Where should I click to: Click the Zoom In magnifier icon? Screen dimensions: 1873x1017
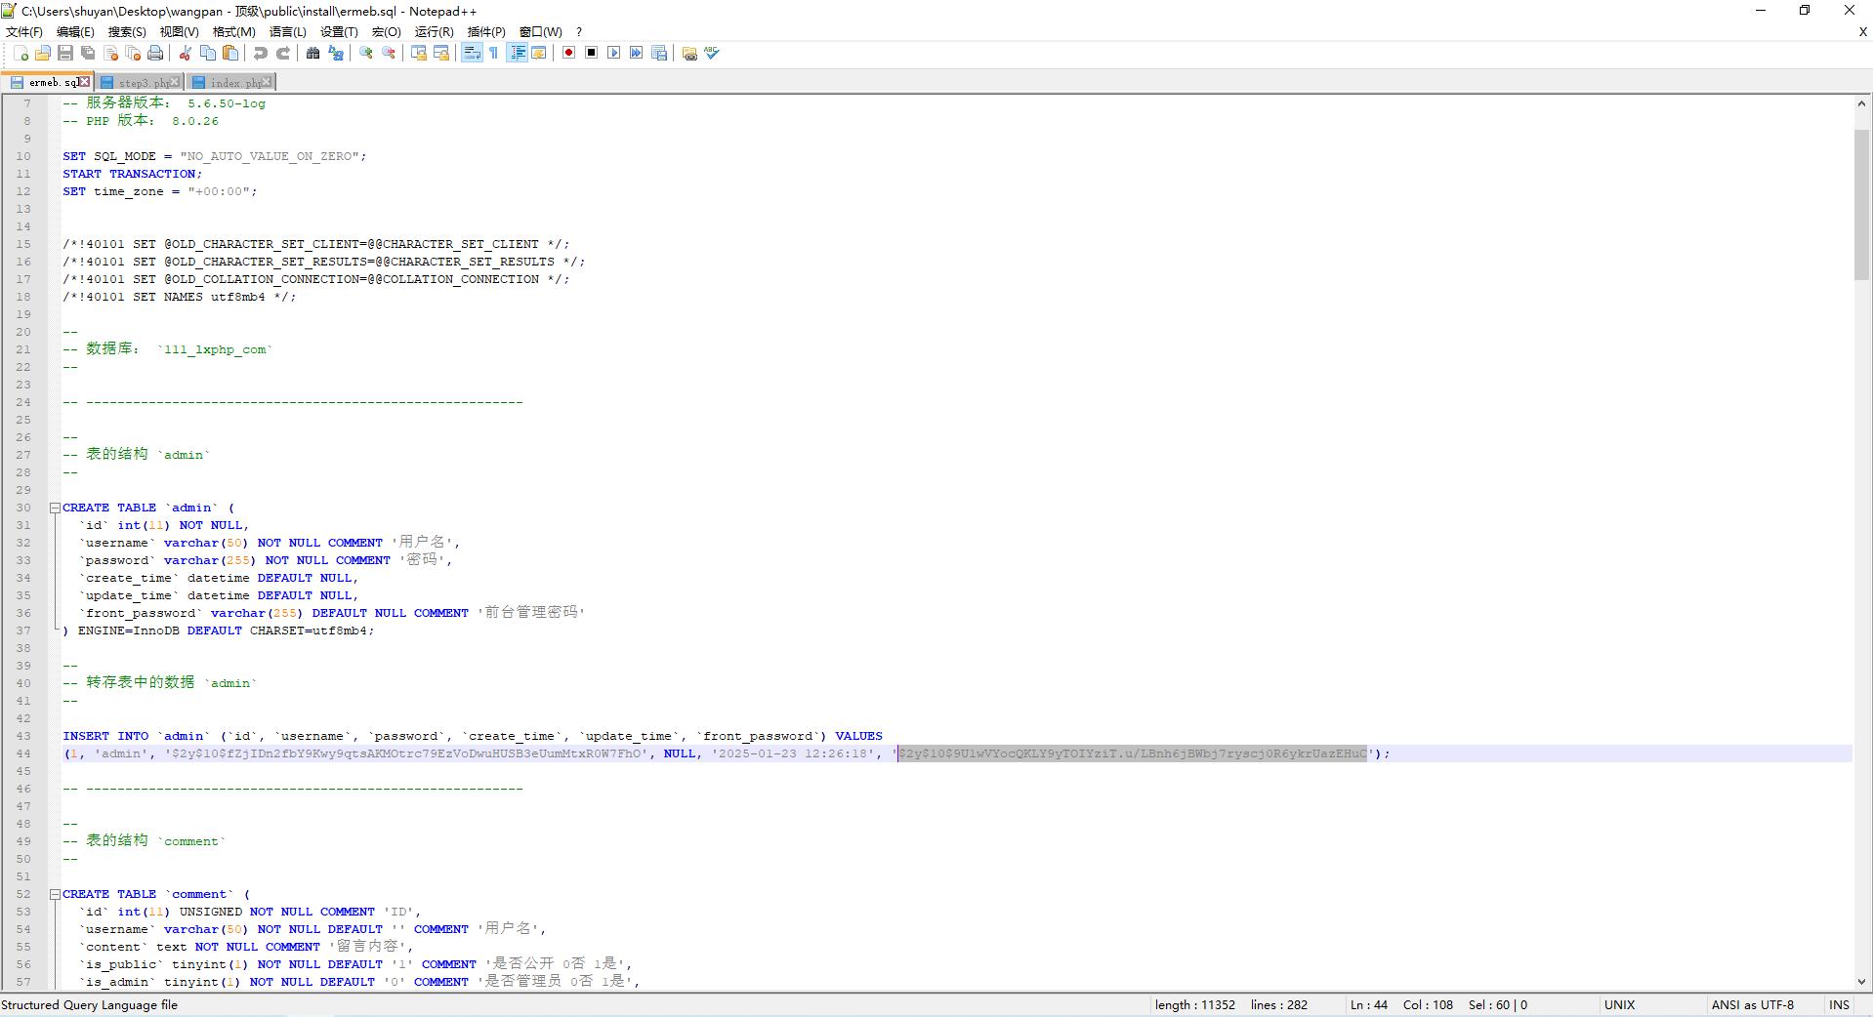pos(366,54)
